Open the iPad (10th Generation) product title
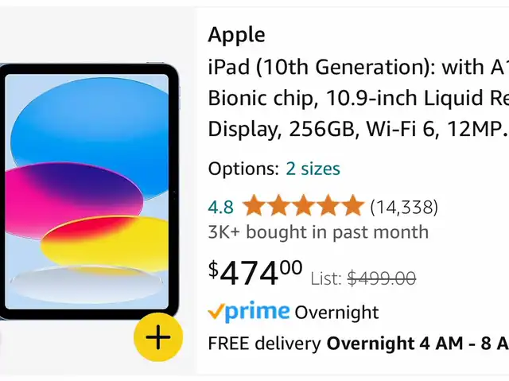 (x=359, y=98)
